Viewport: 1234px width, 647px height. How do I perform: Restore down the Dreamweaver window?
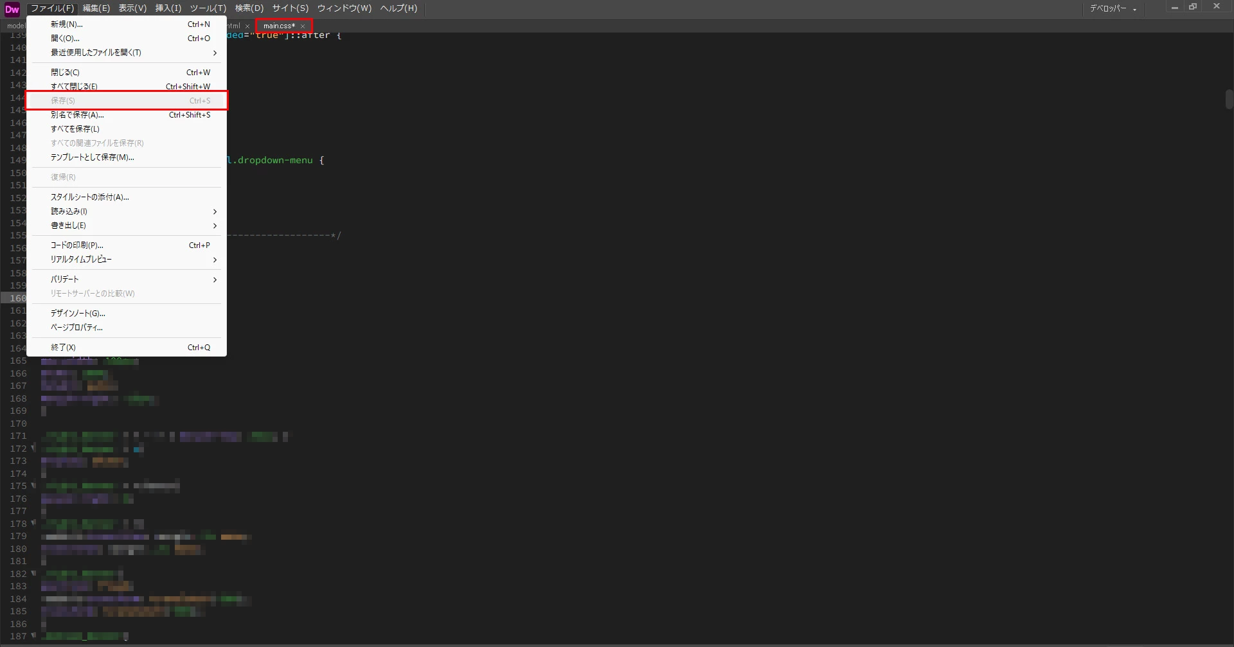(x=1193, y=7)
